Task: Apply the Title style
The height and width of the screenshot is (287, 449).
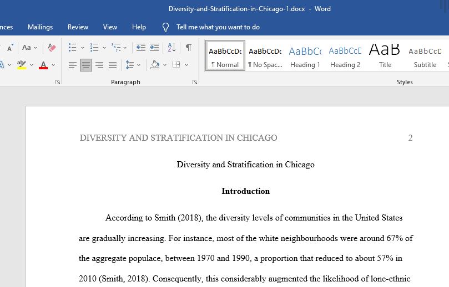Action: click(385, 55)
